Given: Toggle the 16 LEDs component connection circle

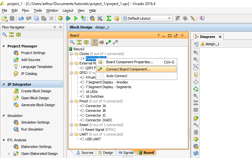Looking at the screenshot, I should (83, 92).
